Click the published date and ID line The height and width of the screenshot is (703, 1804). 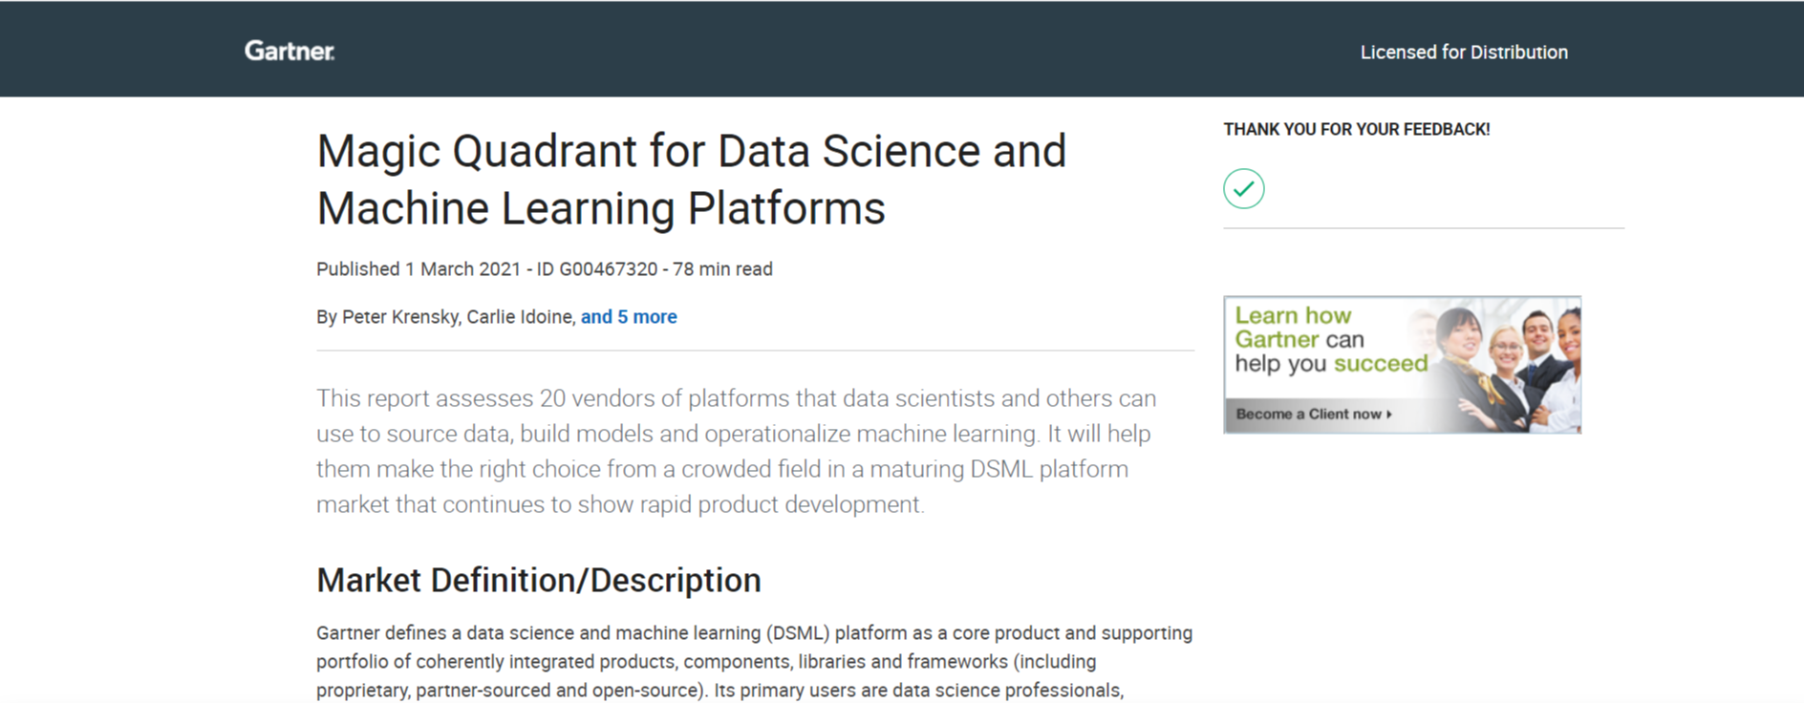click(545, 269)
